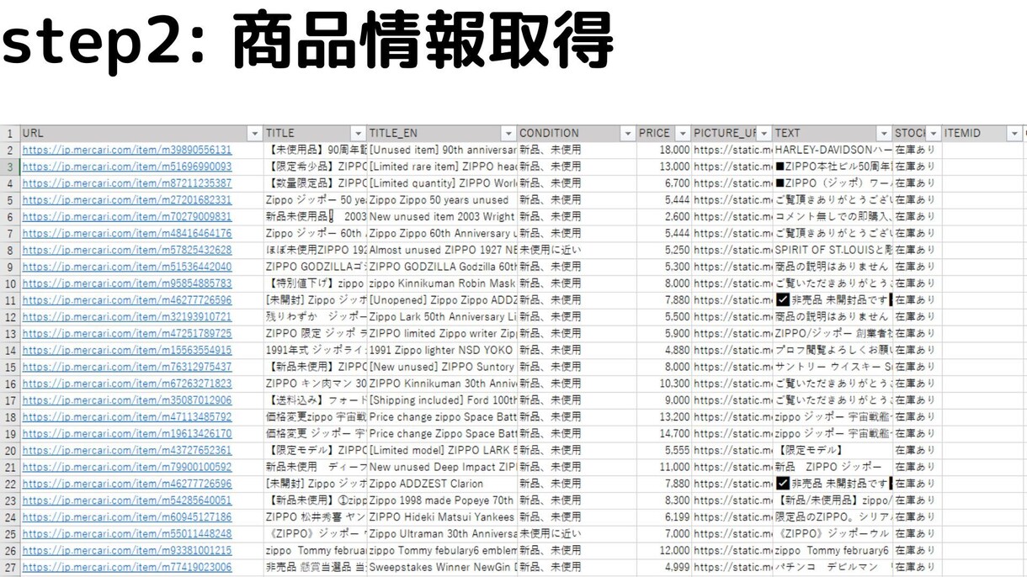This screenshot has height=577, width=1027.
Task: Open link ending m48416464176
Action: coord(127,233)
